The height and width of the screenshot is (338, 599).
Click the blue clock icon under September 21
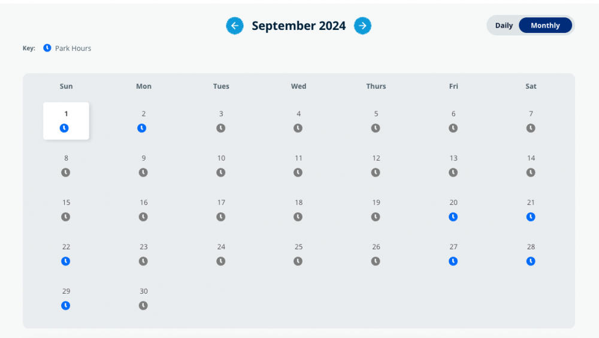coord(531,217)
